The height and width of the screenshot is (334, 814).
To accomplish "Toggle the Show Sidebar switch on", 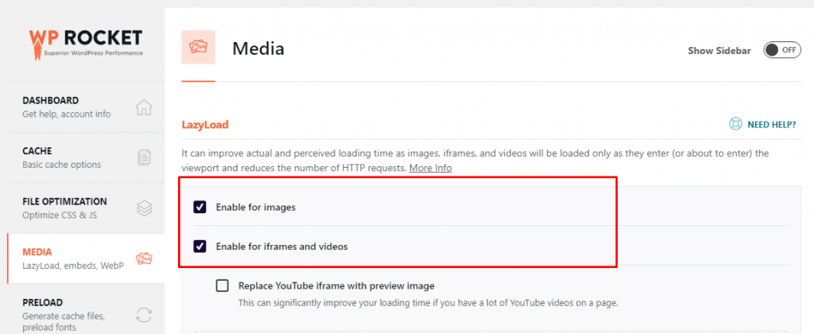I will click(x=781, y=50).
